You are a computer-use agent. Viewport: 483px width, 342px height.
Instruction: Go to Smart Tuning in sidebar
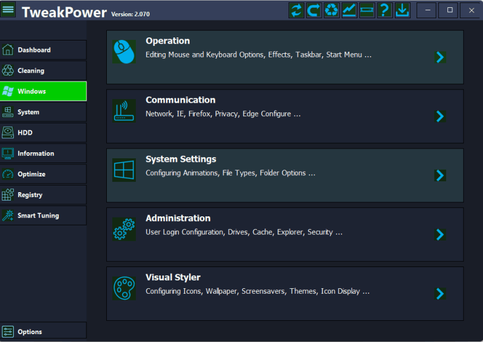43,216
